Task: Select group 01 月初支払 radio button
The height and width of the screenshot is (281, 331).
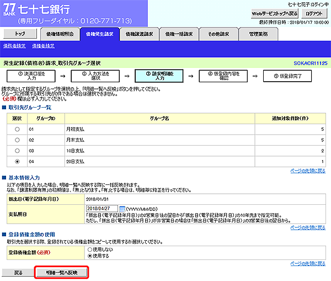Action: click(17, 129)
